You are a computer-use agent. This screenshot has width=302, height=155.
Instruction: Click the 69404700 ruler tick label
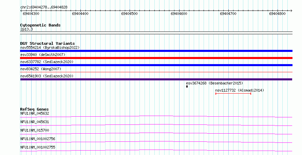(x=228, y=14)
